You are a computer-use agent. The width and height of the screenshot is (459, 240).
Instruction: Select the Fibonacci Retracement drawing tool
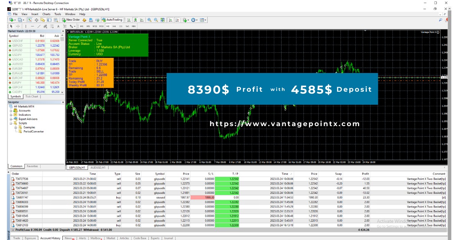tap(45, 26)
